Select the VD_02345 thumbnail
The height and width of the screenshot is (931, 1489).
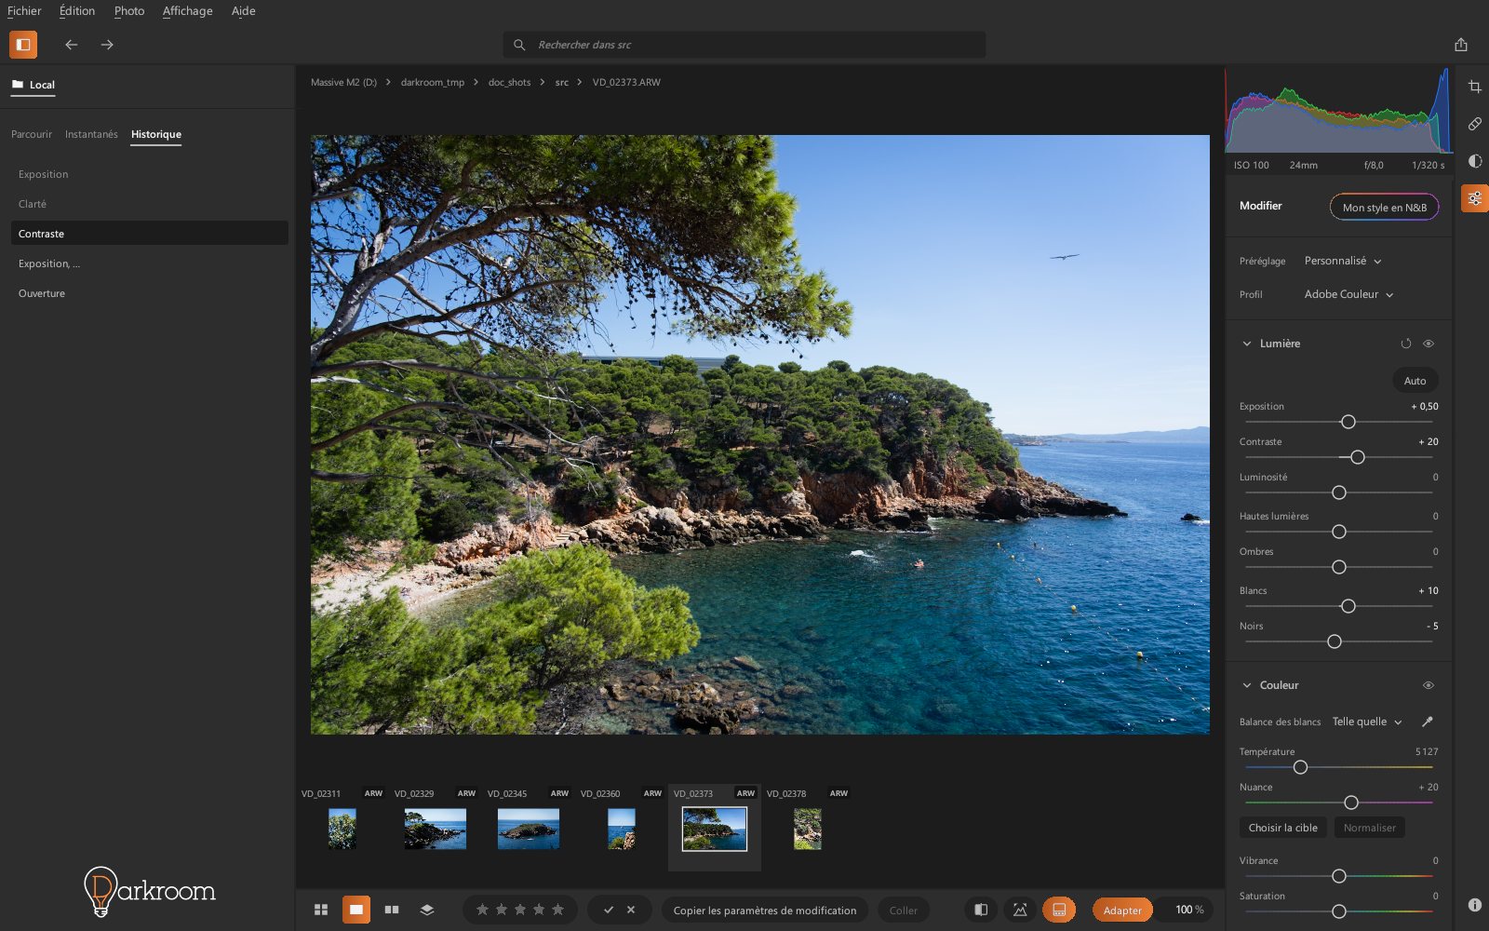(529, 829)
